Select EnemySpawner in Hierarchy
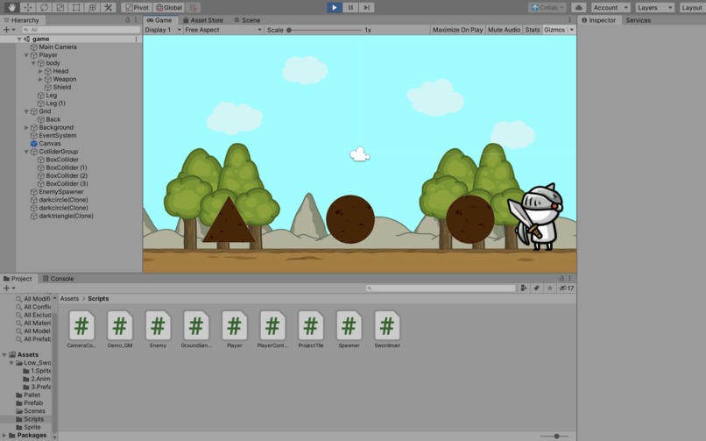The height and width of the screenshot is (441, 706). coord(61,191)
